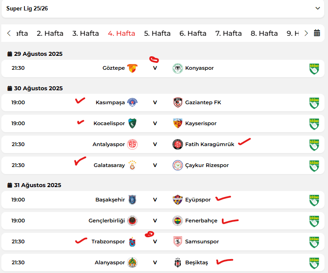Viewport: 328px width, 273px height.
Task: Switch to the 5. Hafta tab
Action: pos(157,33)
